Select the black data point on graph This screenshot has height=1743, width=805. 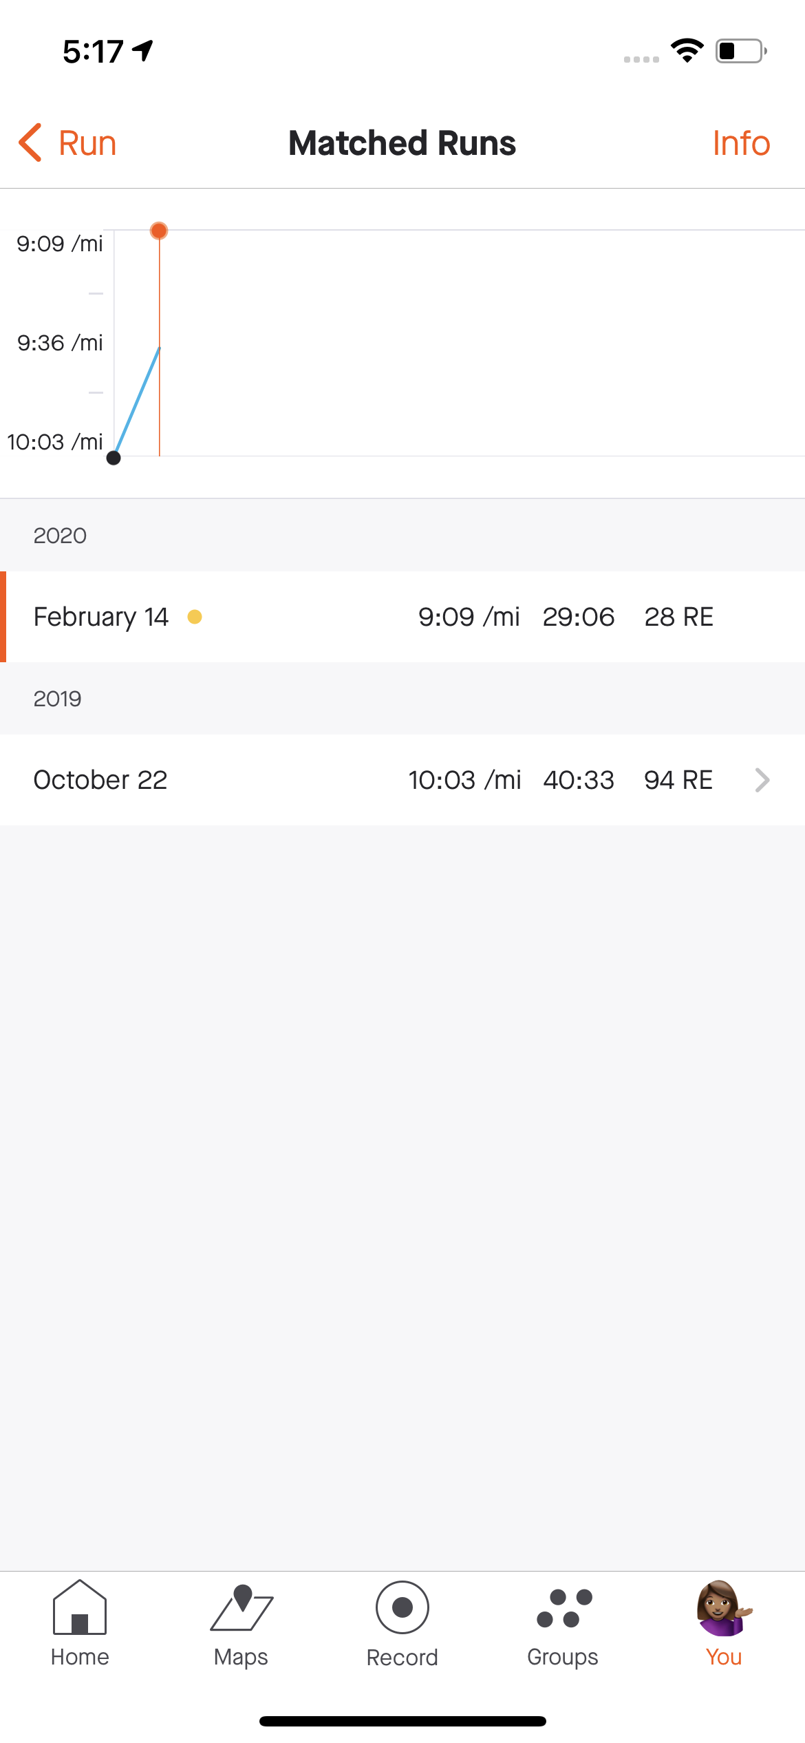click(x=114, y=458)
